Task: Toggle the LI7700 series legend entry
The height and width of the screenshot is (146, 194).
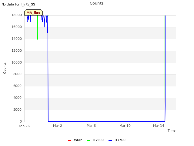Action: point(117,140)
